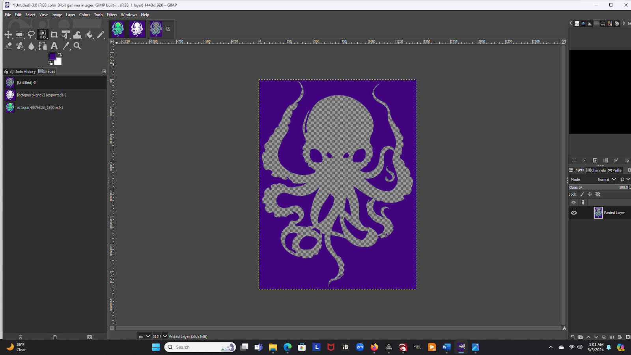Open the zoom percentage dropdown
This screenshot has height=355, width=631.
point(165,336)
